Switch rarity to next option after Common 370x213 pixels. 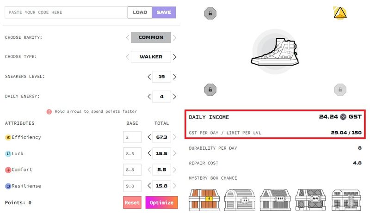click(x=175, y=38)
